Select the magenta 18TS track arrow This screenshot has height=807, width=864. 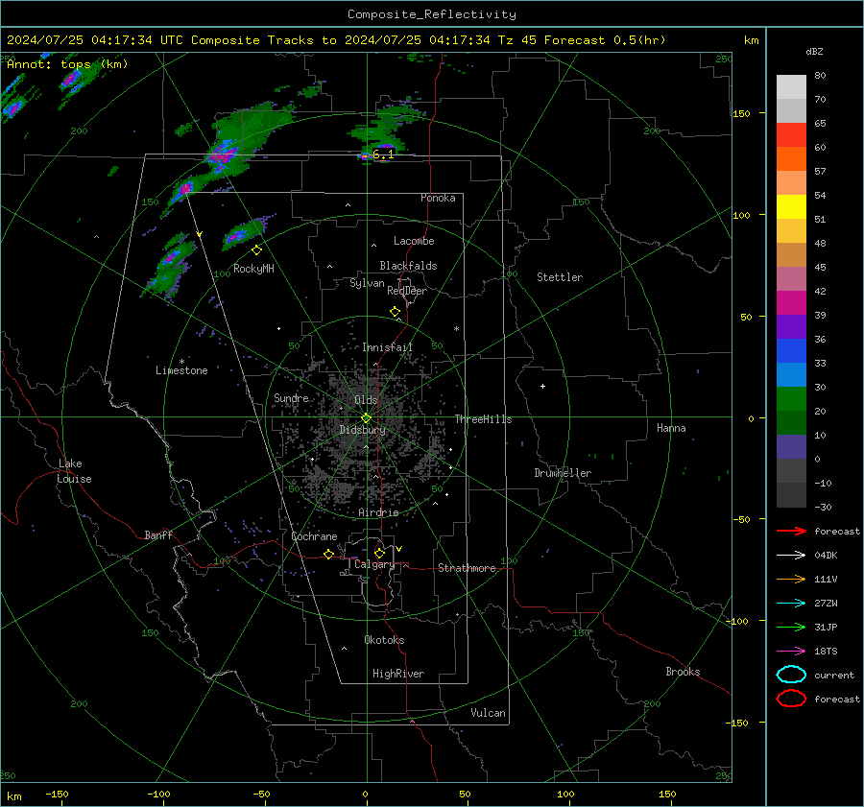pos(791,652)
